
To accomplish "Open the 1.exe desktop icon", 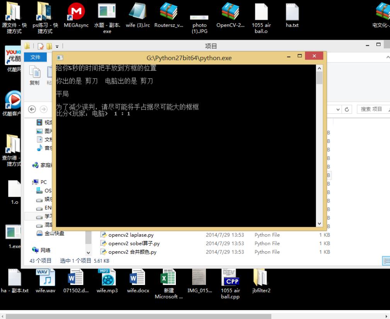I will 14,237.
